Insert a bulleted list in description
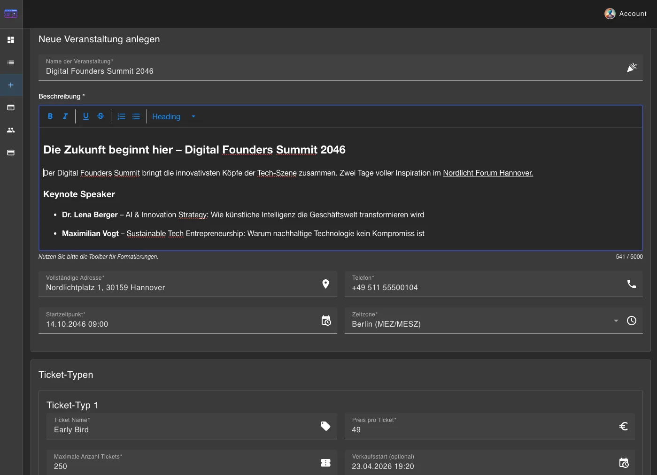The width and height of the screenshot is (657, 475). [x=136, y=116]
